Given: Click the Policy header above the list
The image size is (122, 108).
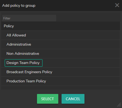Looking at the screenshot, I should [x=9, y=26].
